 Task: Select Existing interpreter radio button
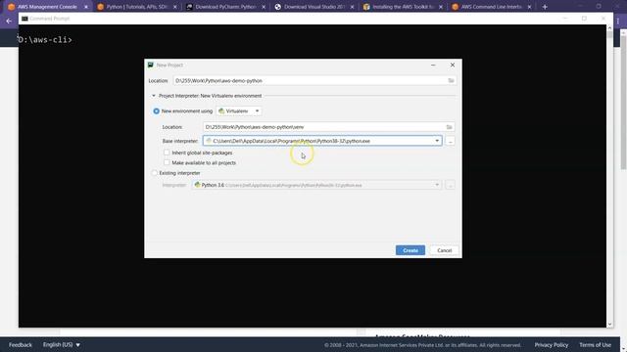tap(155, 173)
